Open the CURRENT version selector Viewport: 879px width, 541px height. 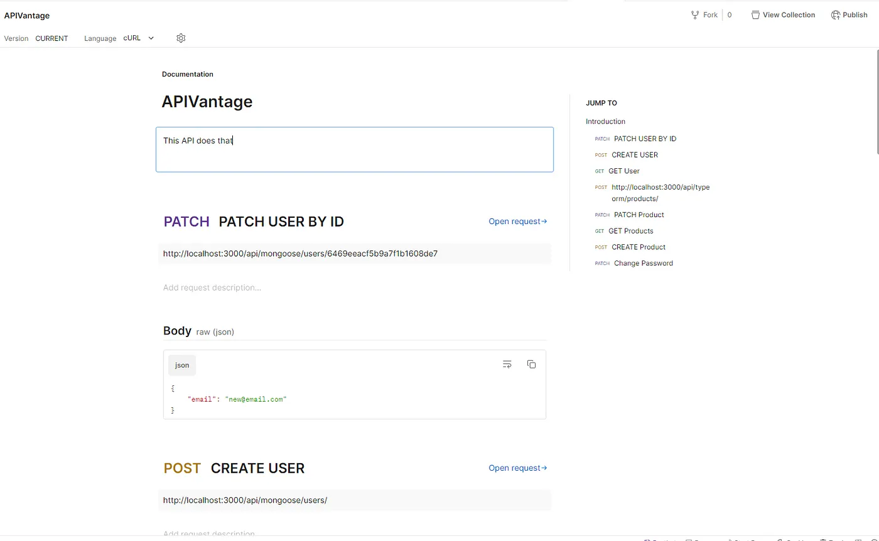[x=51, y=38]
